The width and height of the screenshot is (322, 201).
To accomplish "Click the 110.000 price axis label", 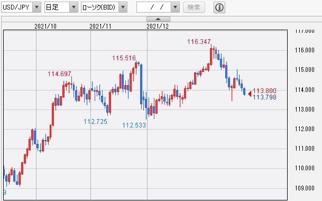I will 305,168.
